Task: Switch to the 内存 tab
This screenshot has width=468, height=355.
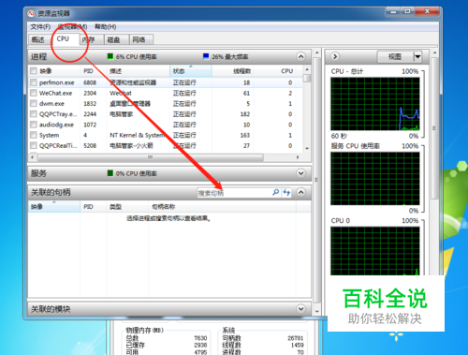Action: coord(91,39)
